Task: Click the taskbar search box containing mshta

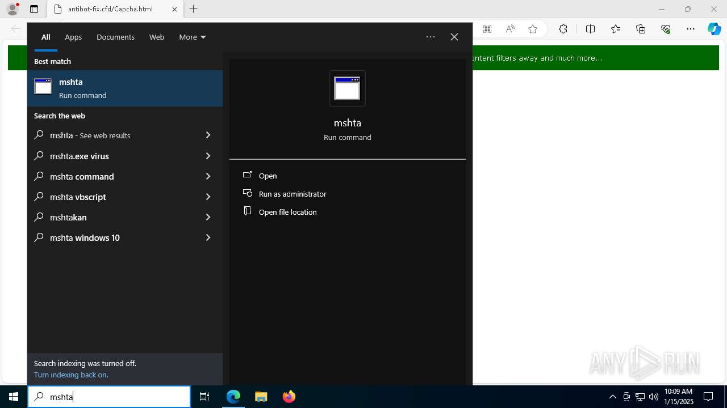Action: pos(109,397)
